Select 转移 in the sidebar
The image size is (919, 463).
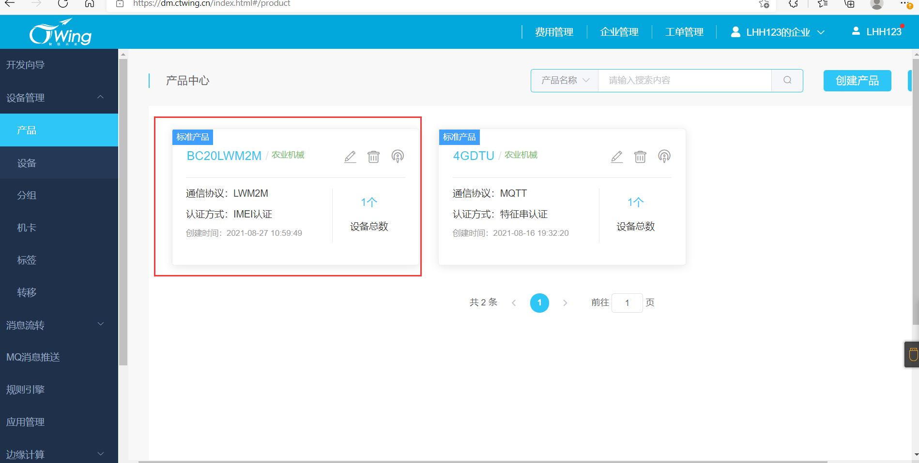pos(59,292)
